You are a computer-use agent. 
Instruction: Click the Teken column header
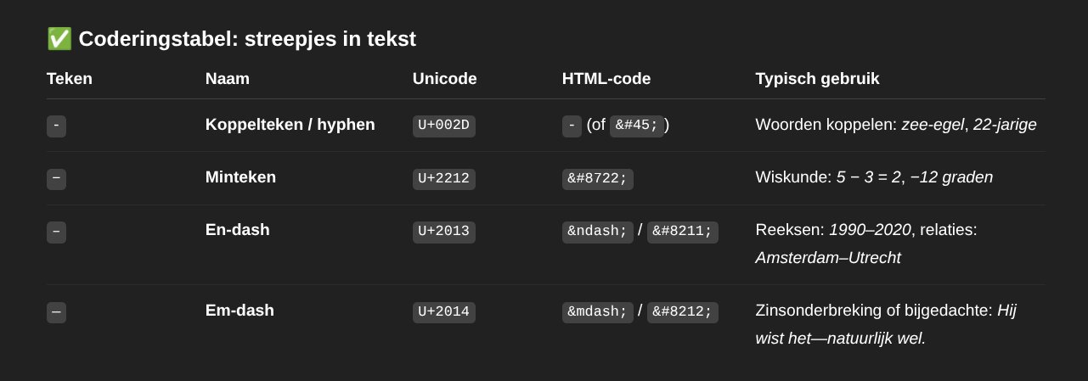[70, 79]
